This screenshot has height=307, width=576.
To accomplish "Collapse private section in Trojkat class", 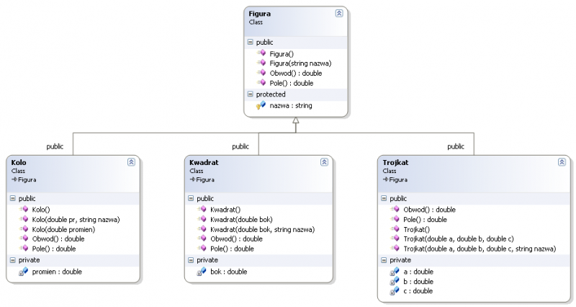I will pos(384,259).
